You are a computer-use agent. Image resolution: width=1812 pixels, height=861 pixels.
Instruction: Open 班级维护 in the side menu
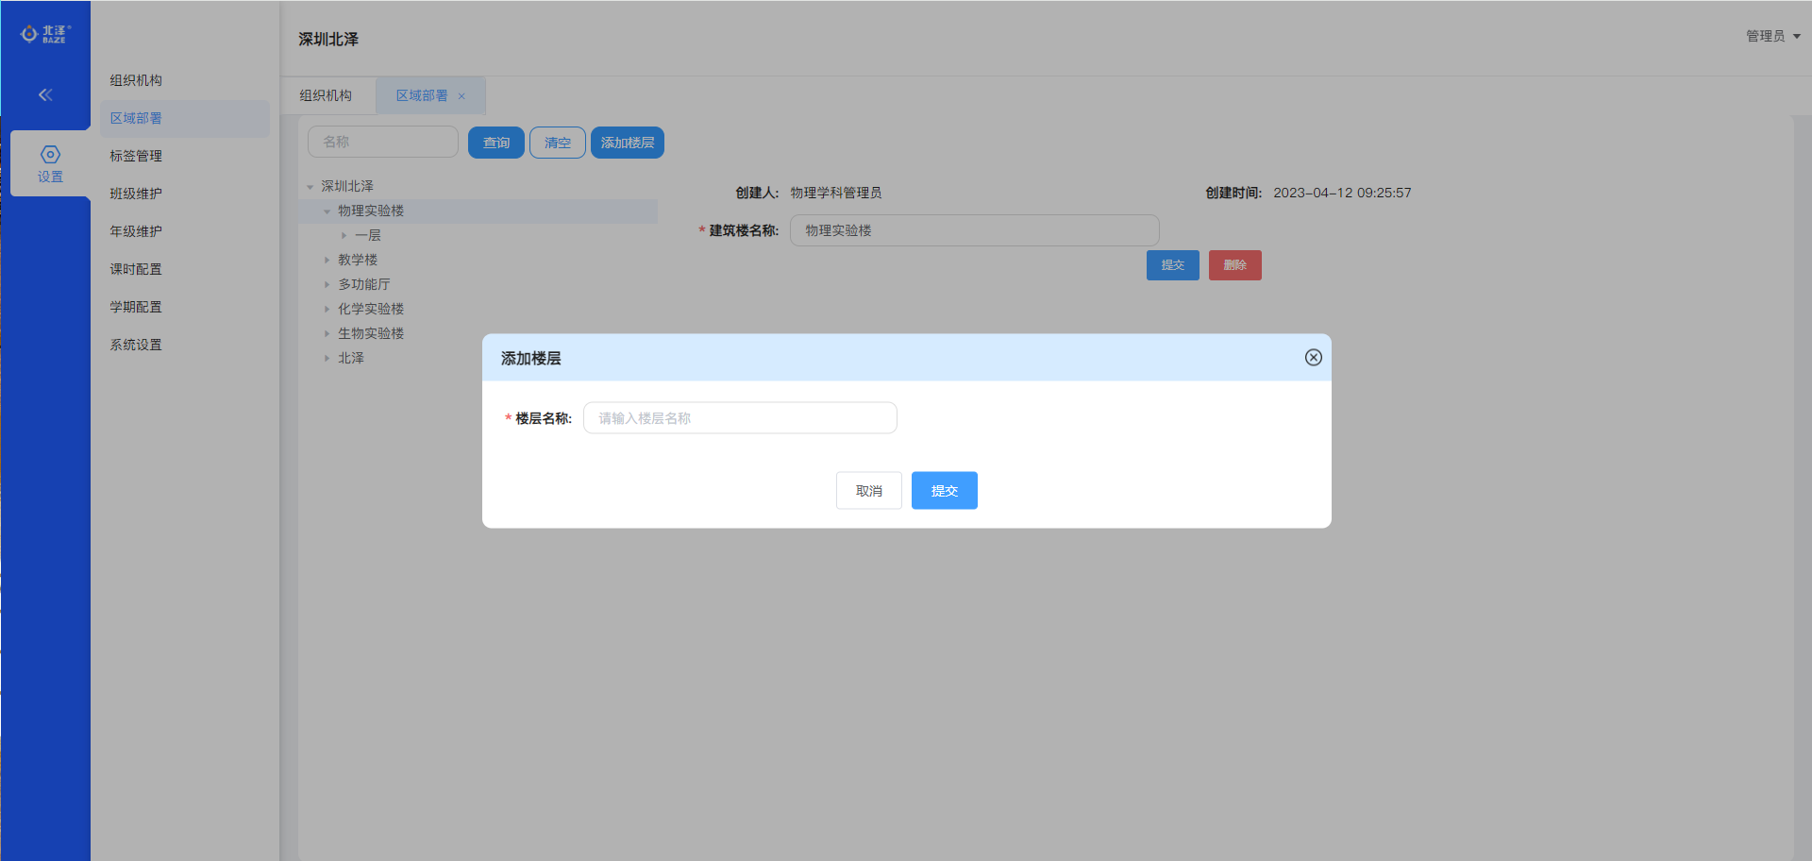[x=136, y=194]
